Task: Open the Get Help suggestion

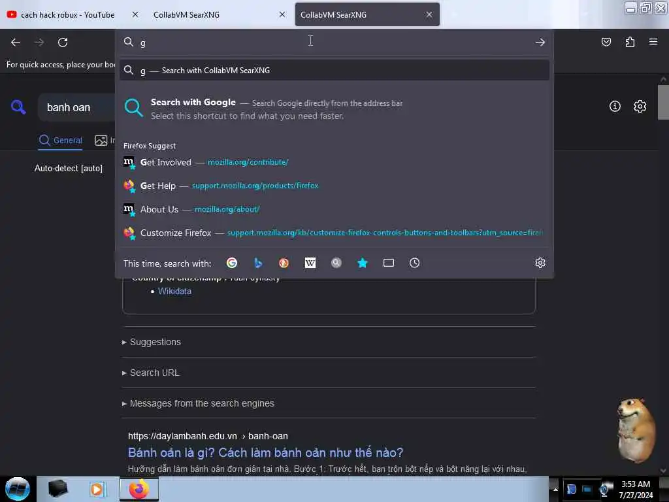Action: pyautogui.click(x=334, y=186)
